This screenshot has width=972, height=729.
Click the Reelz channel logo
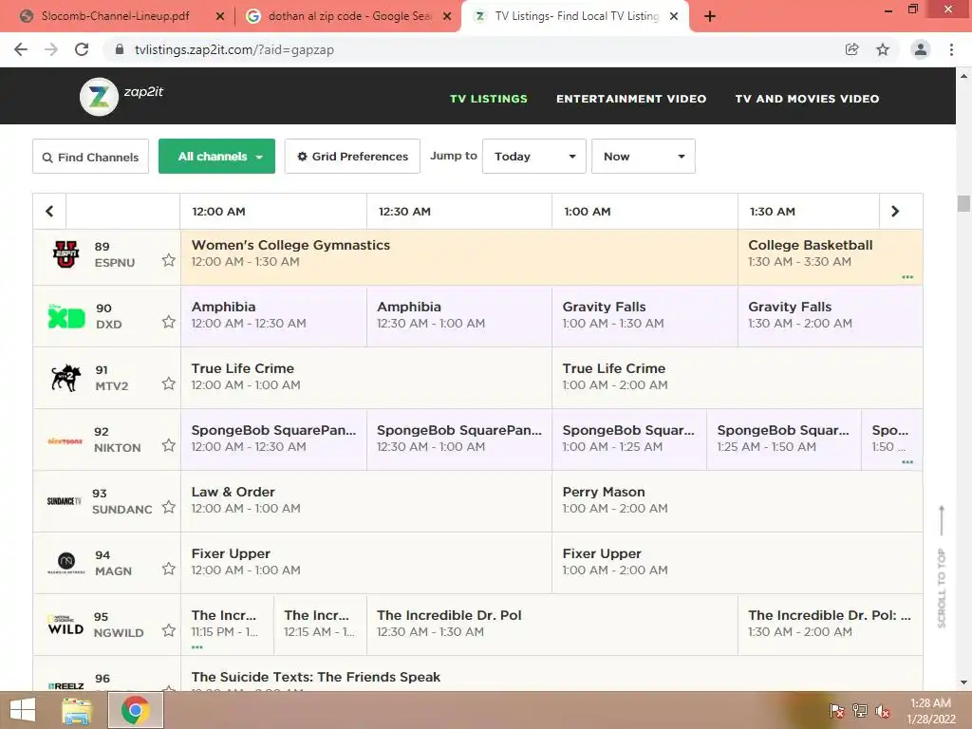tap(65, 685)
